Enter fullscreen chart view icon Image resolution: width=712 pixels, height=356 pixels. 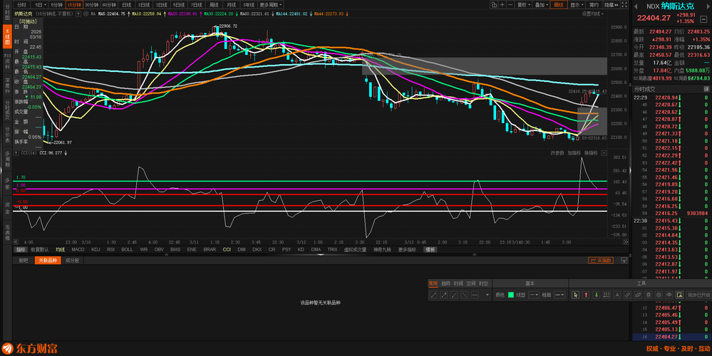pyautogui.click(x=624, y=4)
